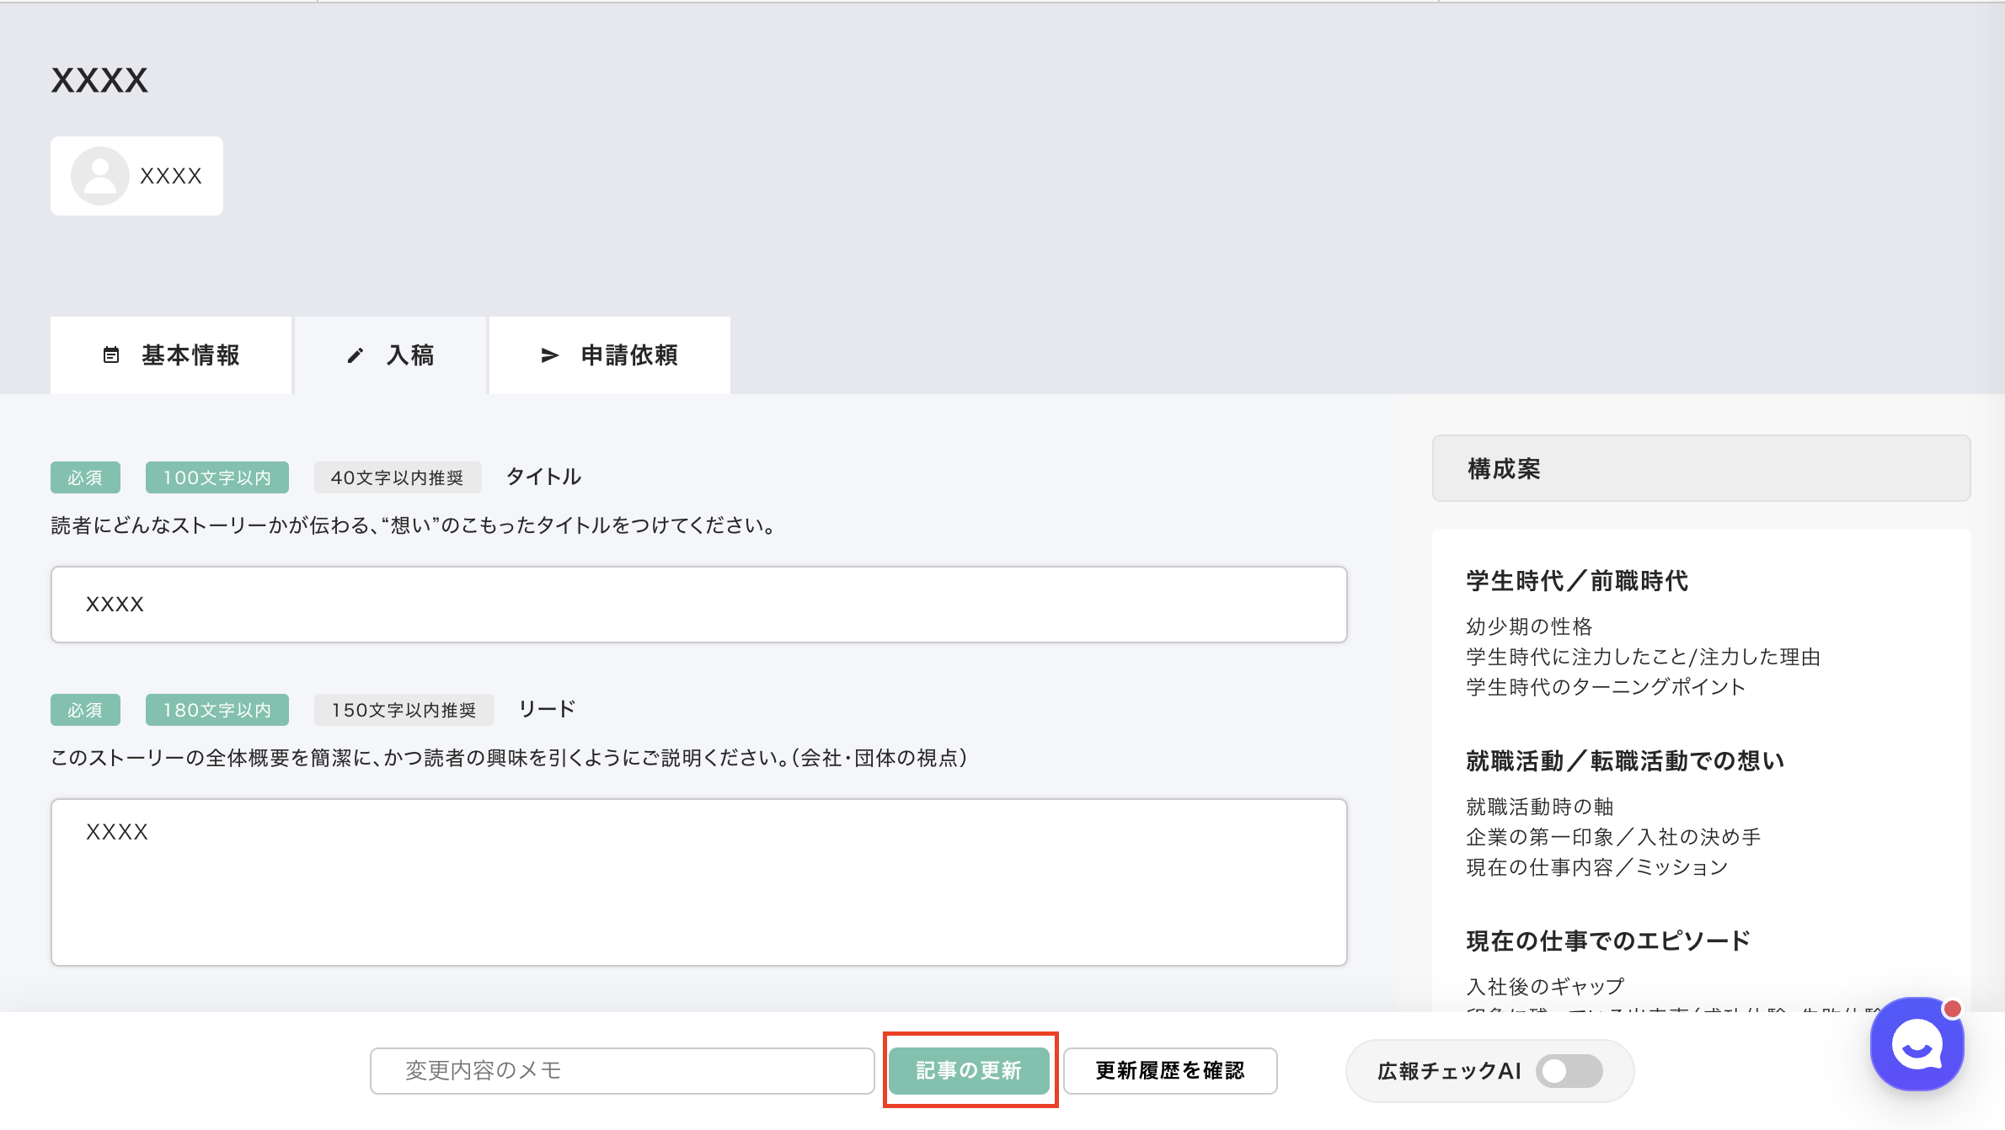Click the 更新履歴を確認 button
The height and width of the screenshot is (1130, 2005).
[x=1170, y=1070]
